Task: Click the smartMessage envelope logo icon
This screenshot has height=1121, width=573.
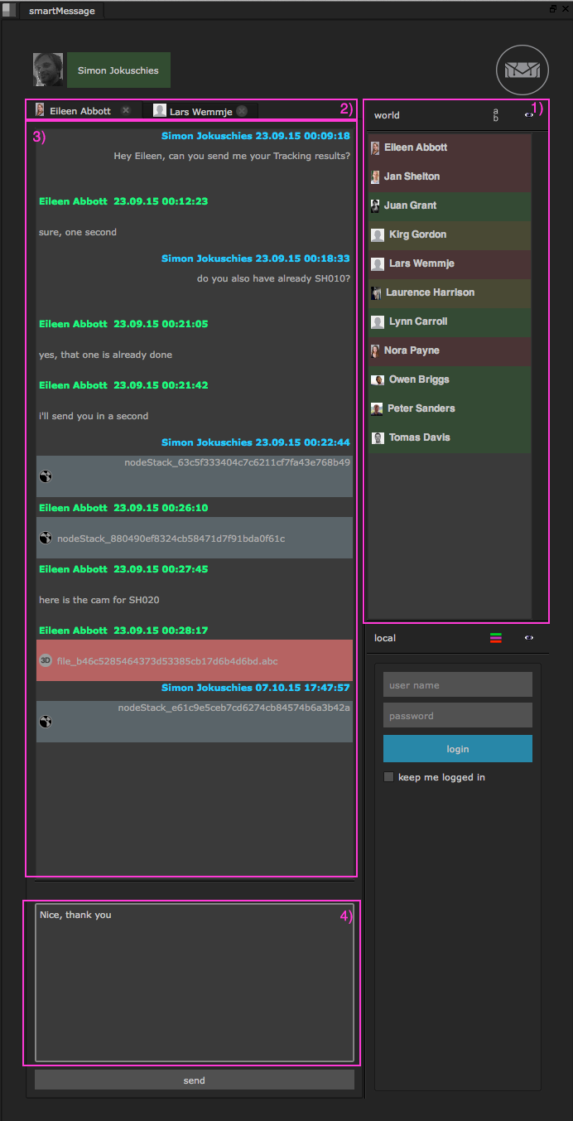Action: 522,70
